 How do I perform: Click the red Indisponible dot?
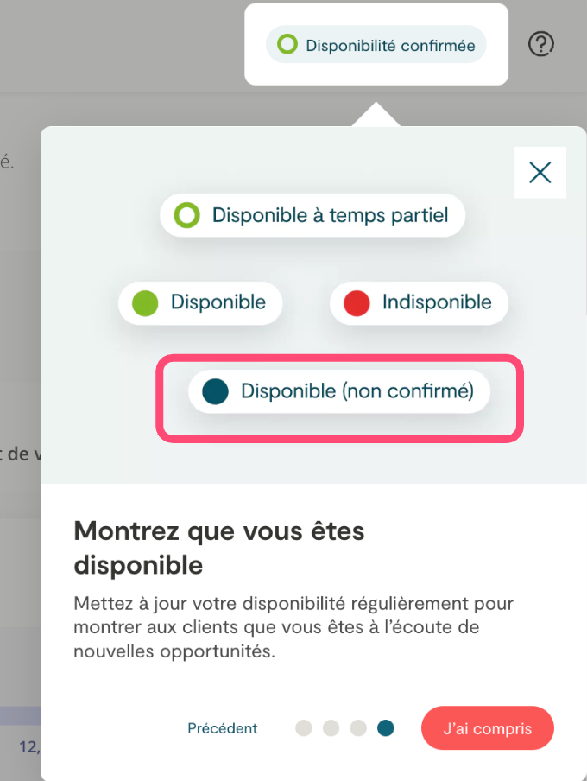[357, 303]
